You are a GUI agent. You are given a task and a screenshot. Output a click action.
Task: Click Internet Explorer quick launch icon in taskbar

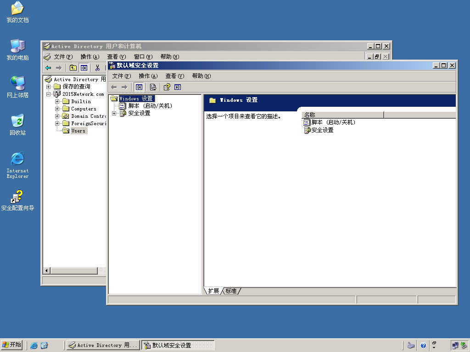(34, 346)
